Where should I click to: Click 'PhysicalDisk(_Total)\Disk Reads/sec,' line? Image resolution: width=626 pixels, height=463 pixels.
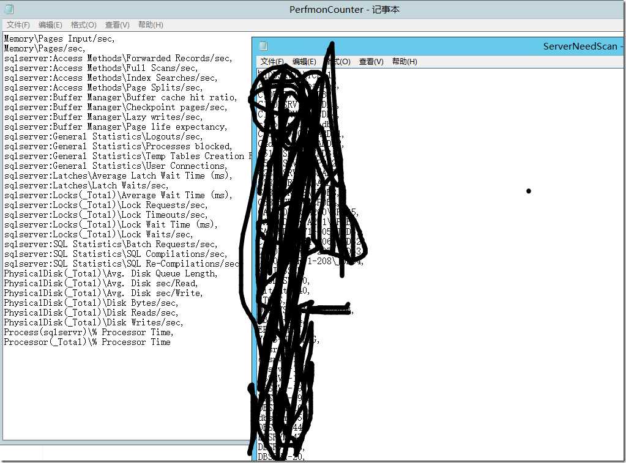click(x=91, y=313)
